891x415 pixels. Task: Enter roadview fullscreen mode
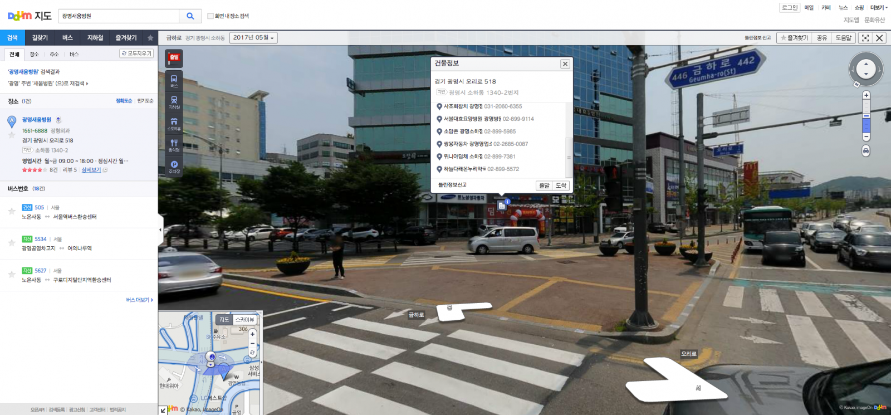click(865, 38)
